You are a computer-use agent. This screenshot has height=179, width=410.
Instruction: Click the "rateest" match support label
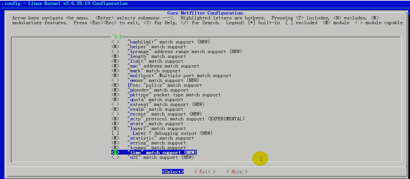click(x=166, y=104)
